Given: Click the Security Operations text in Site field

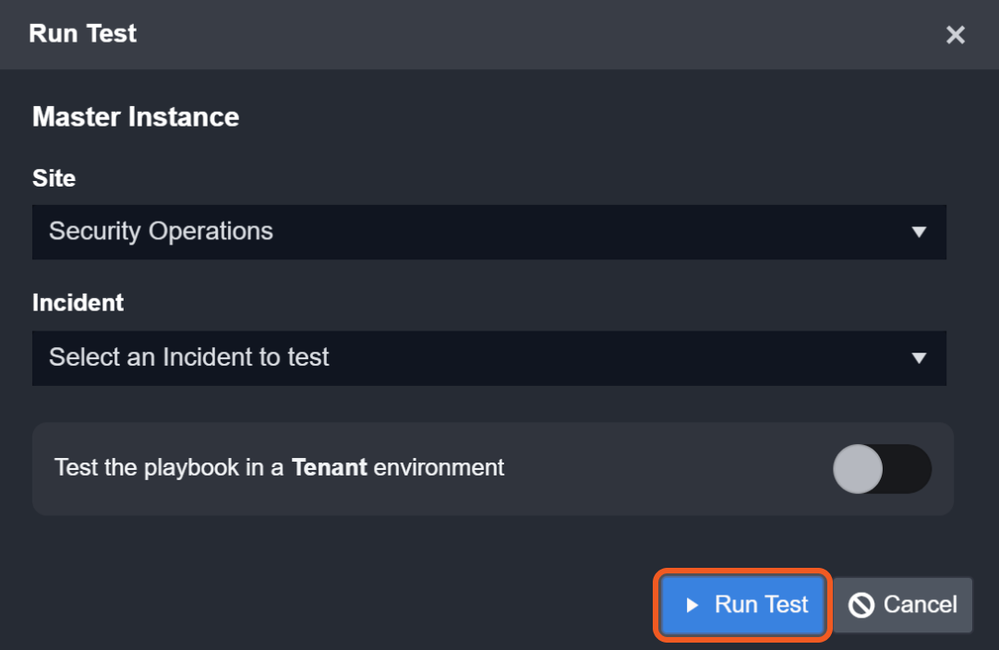Looking at the screenshot, I should point(161,232).
